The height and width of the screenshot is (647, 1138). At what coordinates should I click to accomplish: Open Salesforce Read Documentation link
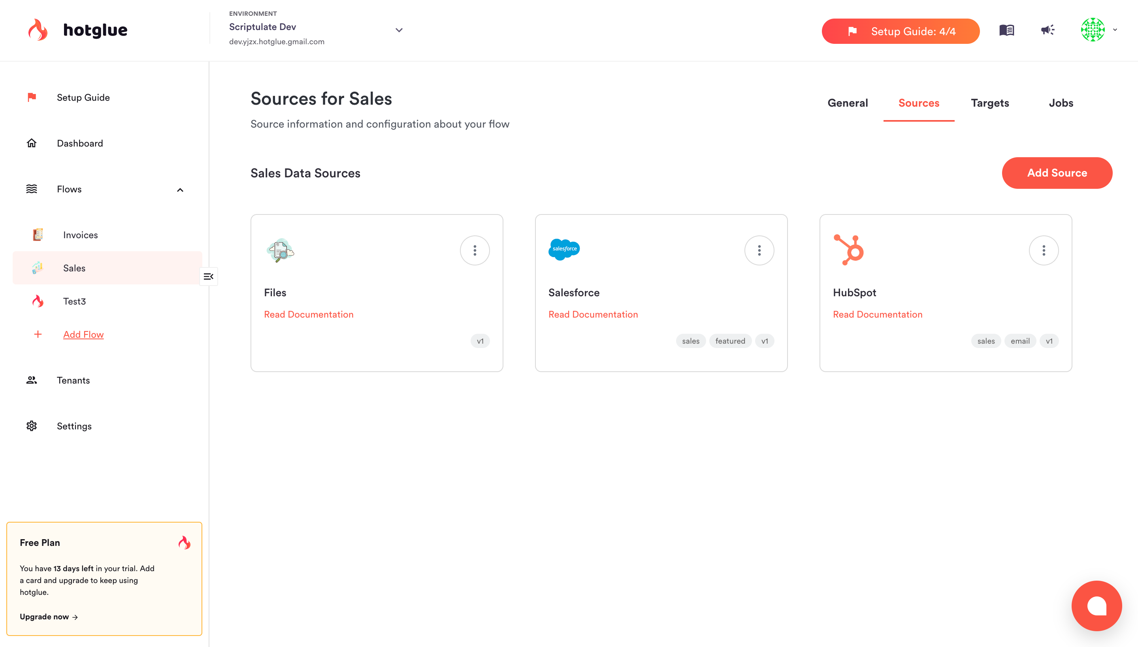[x=593, y=314]
